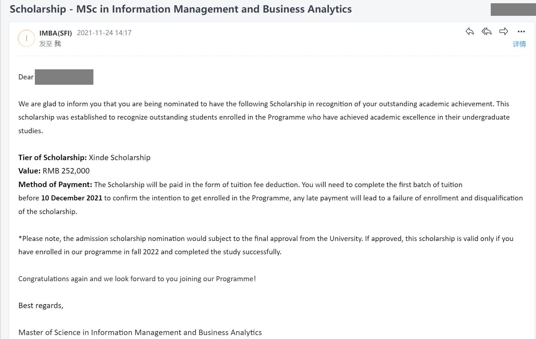Screen dimensions: 536x339
Task: Click the email subject title
Action: (x=181, y=9)
